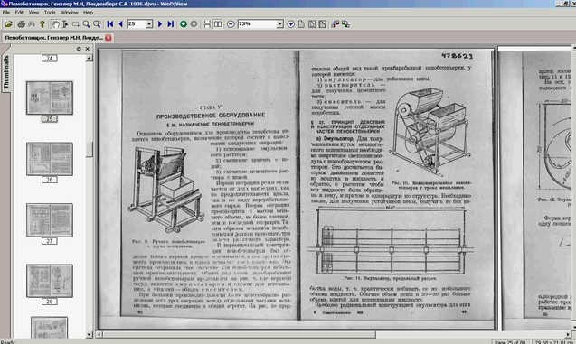Screen dimensions: 576x344
Task: Open the 75% zoom level dropdown
Action: pos(280,24)
